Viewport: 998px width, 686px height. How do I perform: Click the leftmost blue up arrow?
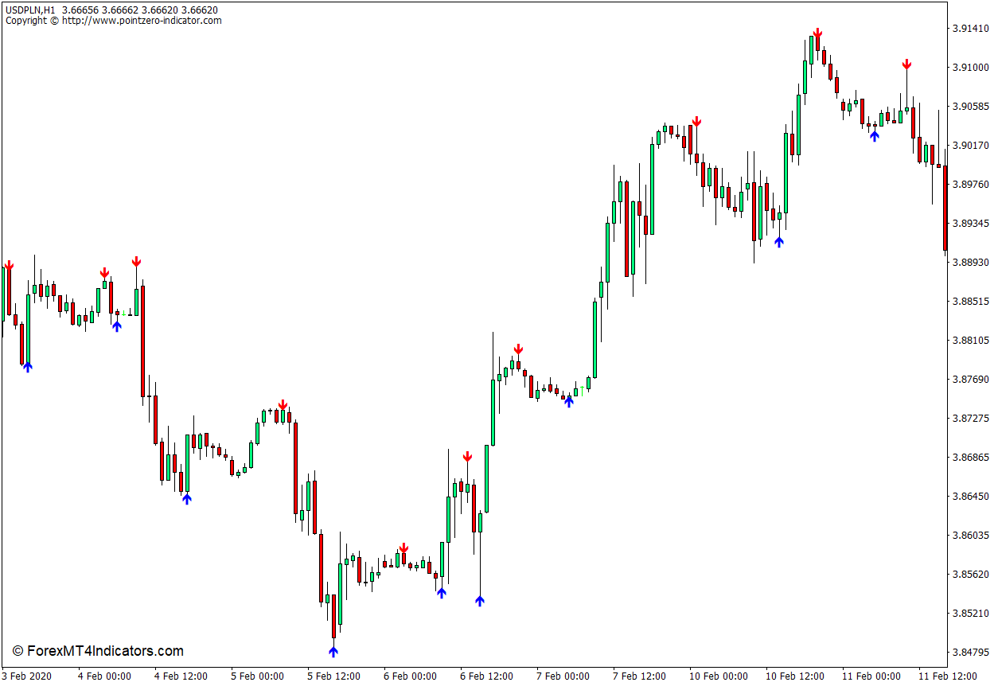coord(28,366)
